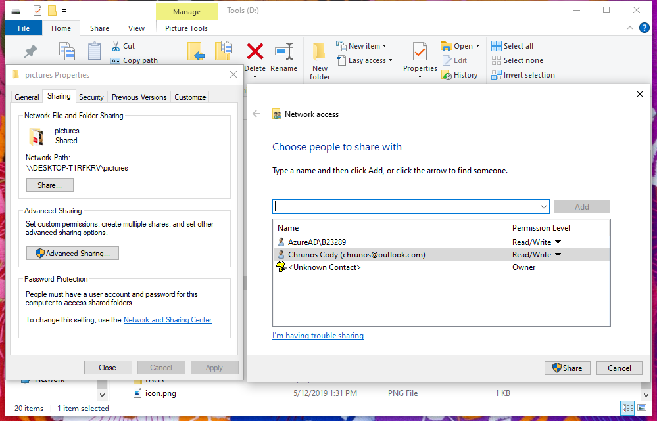Click the I'm having trouble sharing link
The width and height of the screenshot is (657, 421).
coord(318,336)
